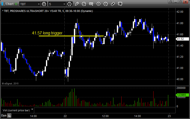Screen dimensions: 190x119
Task: Start bar replay play button
Action: pos(98,4)
